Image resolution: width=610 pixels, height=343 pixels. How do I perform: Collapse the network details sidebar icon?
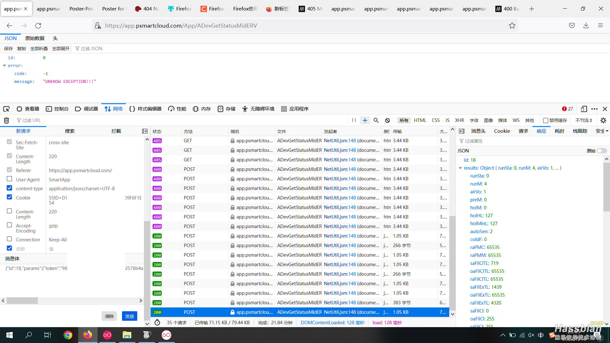coord(462,131)
